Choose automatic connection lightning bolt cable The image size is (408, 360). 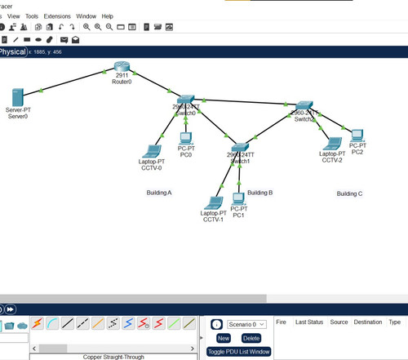[x=38, y=323]
